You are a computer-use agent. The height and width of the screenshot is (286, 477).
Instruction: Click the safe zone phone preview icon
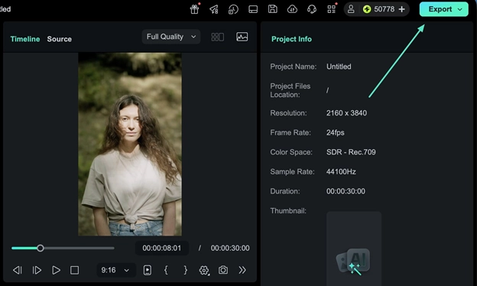point(148,270)
